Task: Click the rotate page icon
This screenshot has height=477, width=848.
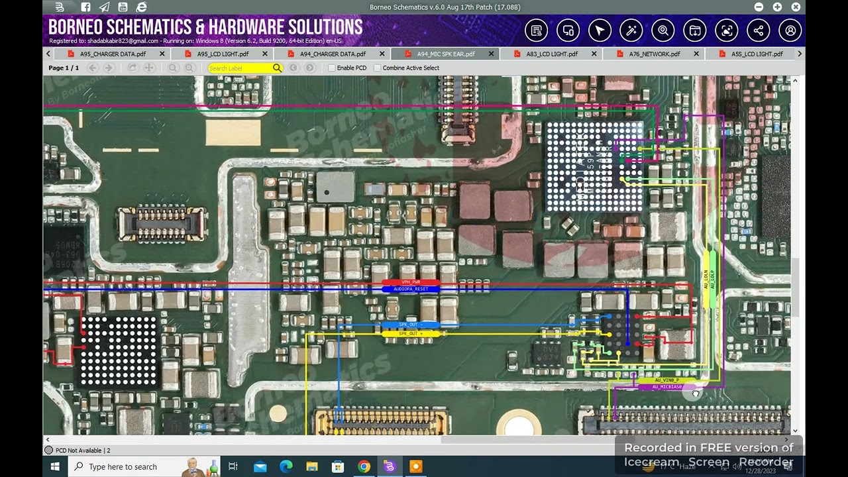Action: tap(132, 68)
